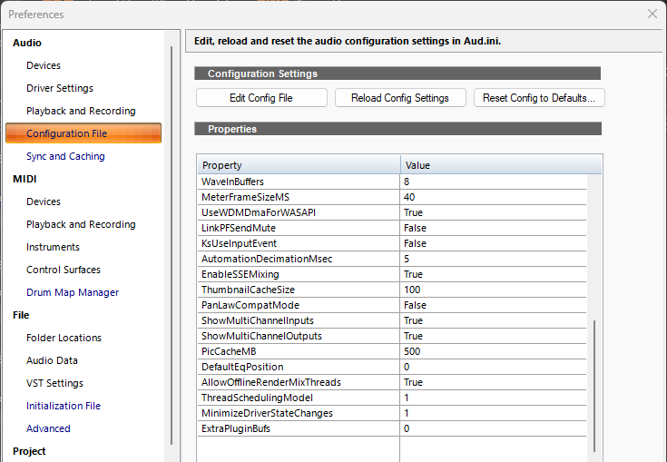Select MeterFrameSizeMS property row

tap(392, 197)
